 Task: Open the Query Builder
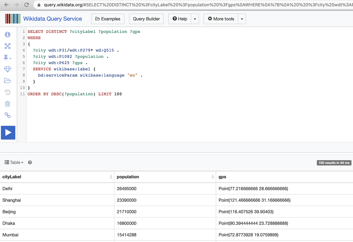pos(146,19)
